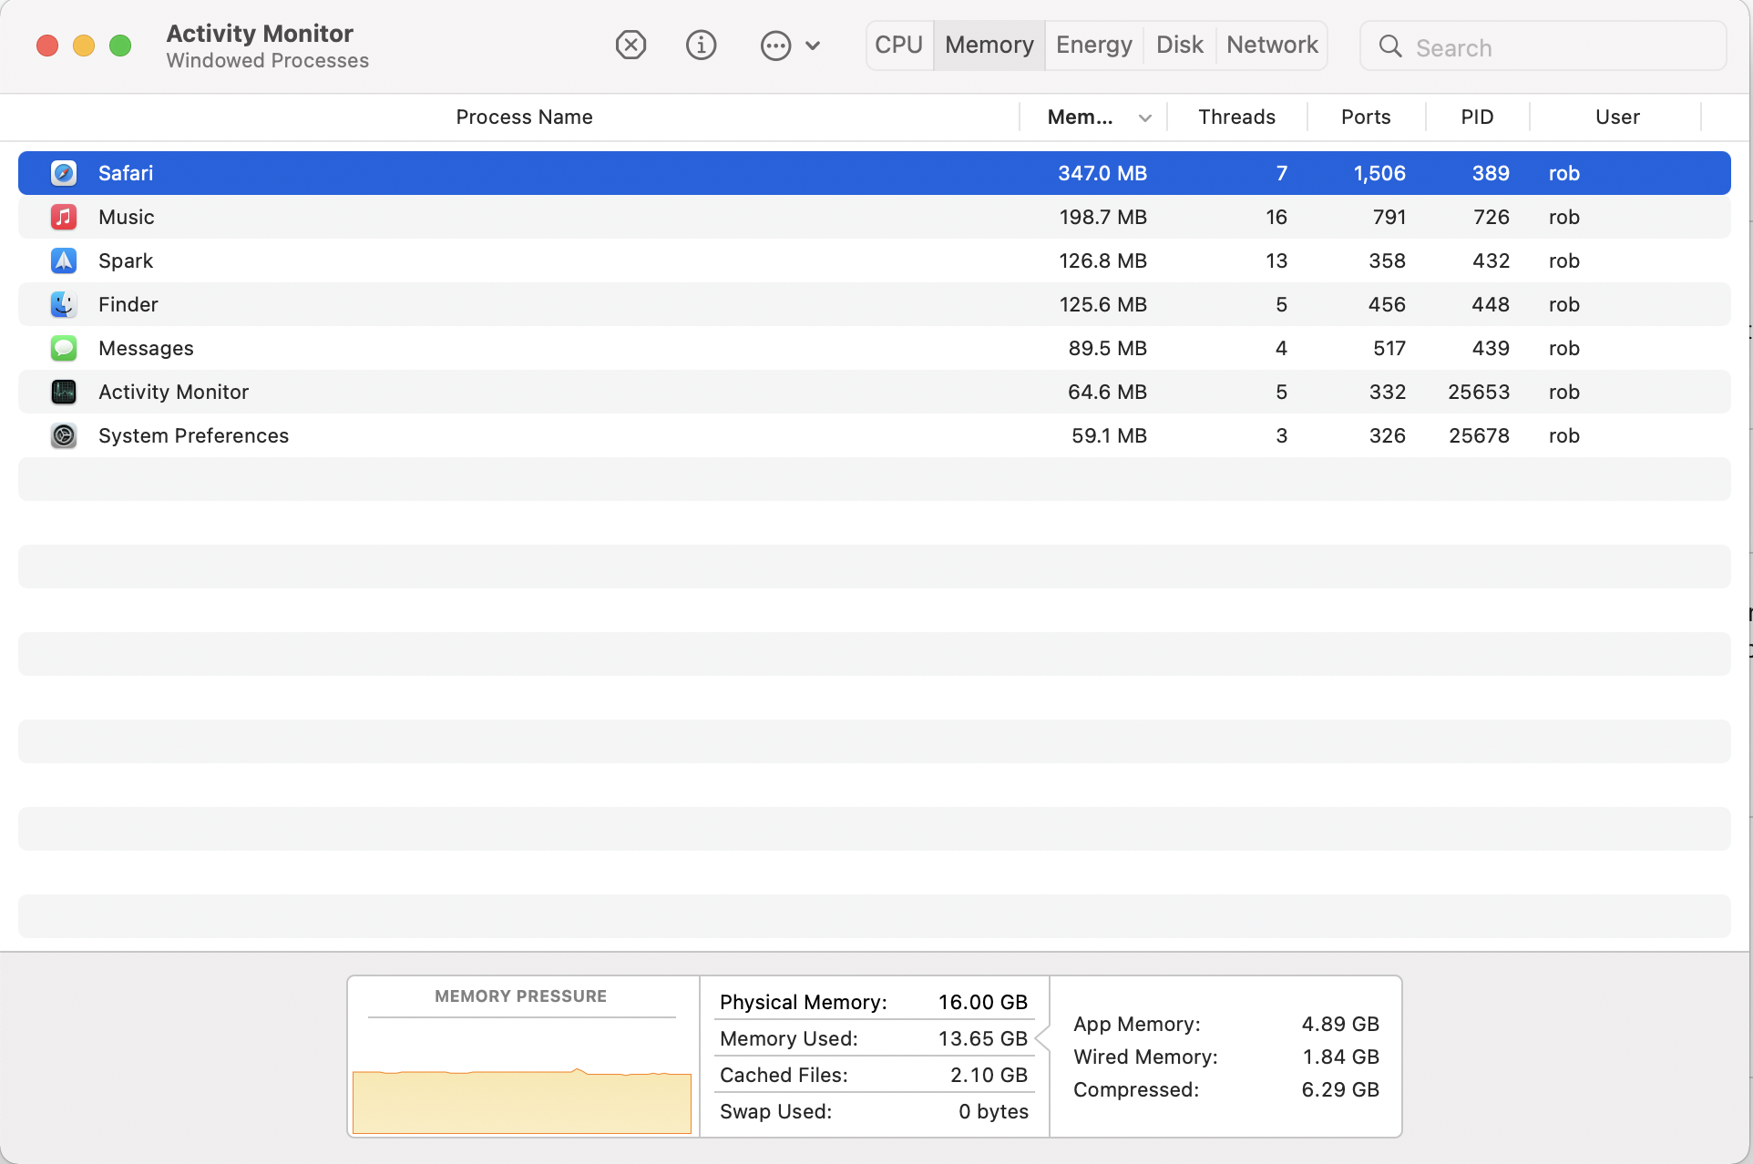Screen dimensions: 1753x1164
Task: Focus the Search field
Action: point(1543,46)
